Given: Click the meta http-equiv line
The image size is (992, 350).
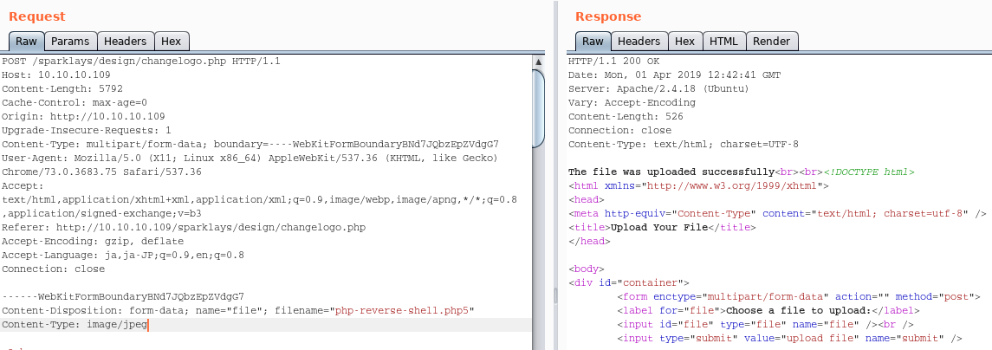Looking at the screenshot, I should pyautogui.click(x=777, y=213).
